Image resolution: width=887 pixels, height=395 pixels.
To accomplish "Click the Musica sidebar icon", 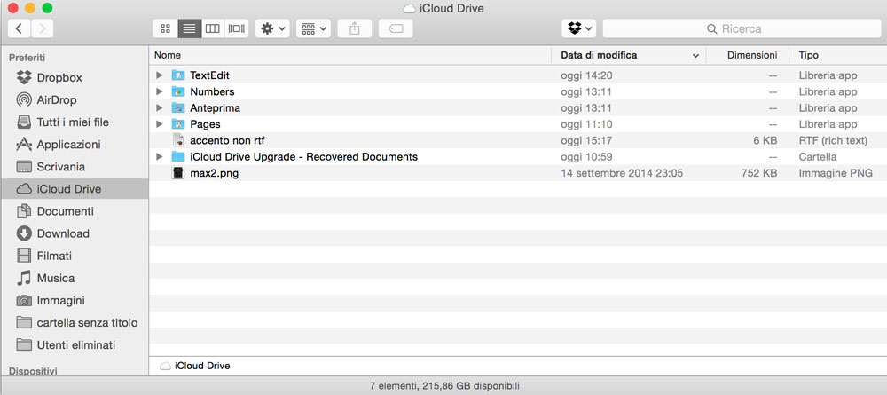I will (24, 278).
